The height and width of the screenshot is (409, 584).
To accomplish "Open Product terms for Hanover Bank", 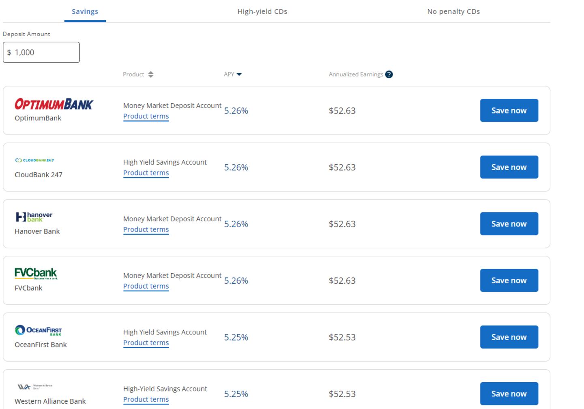I will [x=146, y=229].
